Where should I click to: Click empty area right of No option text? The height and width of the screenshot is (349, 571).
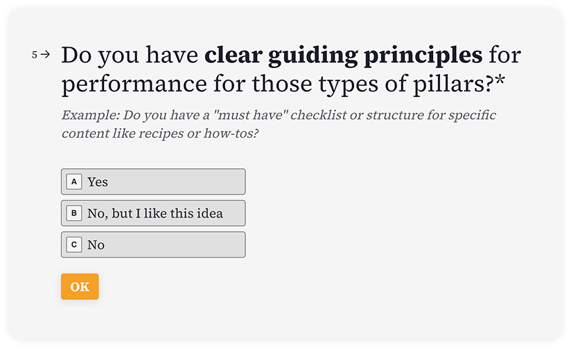(180, 244)
